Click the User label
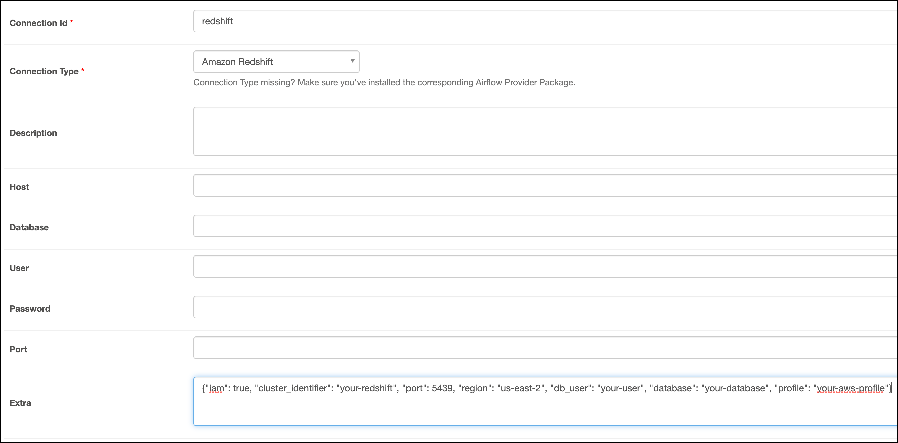Viewport: 898px width, 443px height. click(19, 268)
